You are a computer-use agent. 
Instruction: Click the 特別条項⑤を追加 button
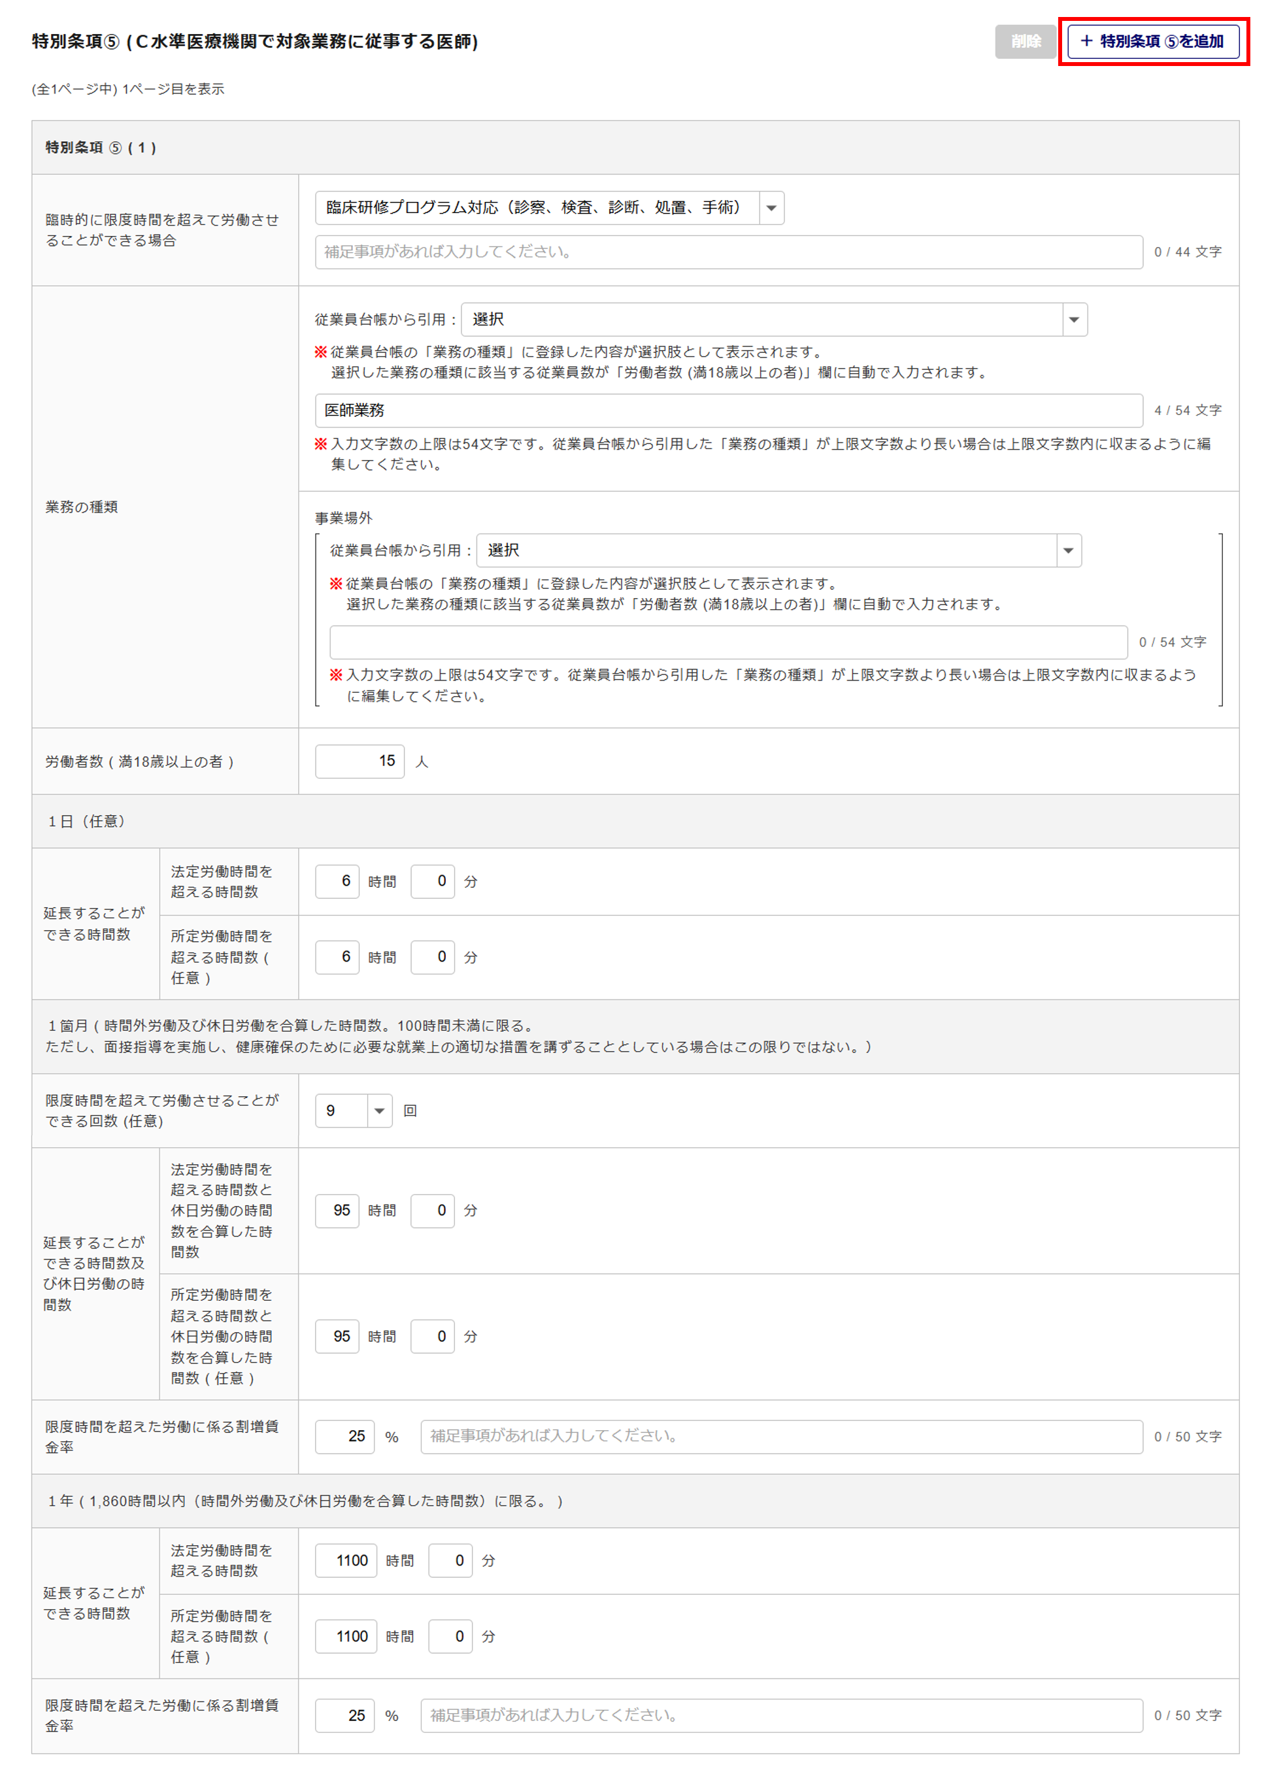pyautogui.click(x=1152, y=41)
